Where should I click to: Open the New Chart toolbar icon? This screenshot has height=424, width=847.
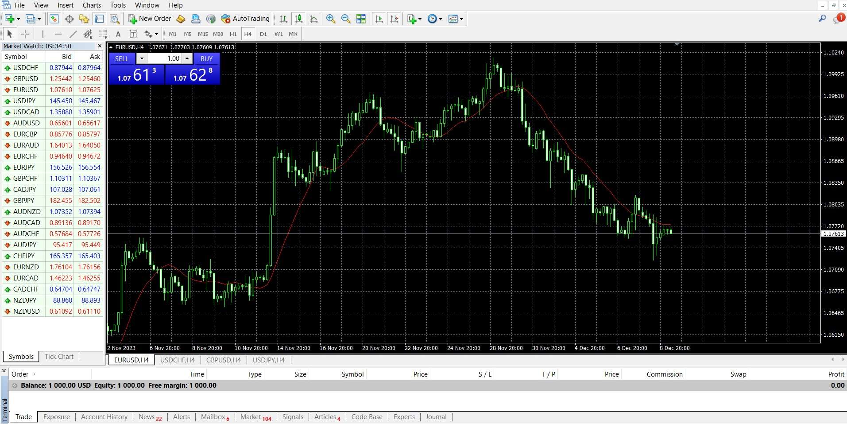(9, 19)
